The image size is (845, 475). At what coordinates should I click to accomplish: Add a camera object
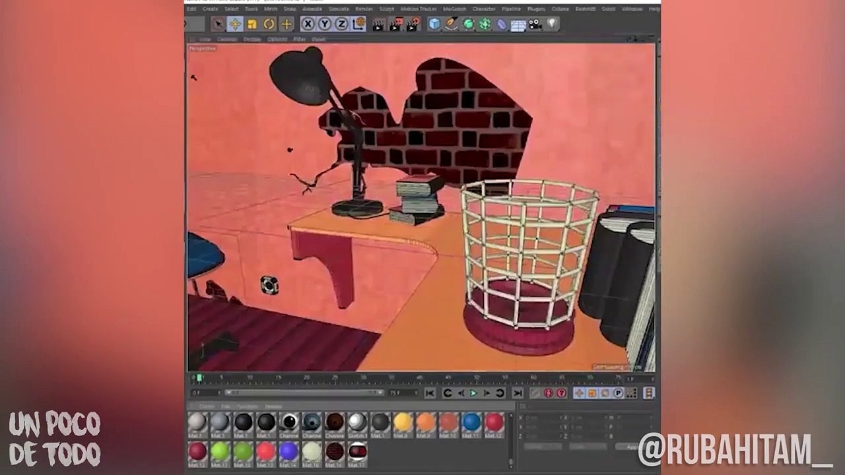[x=535, y=24]
